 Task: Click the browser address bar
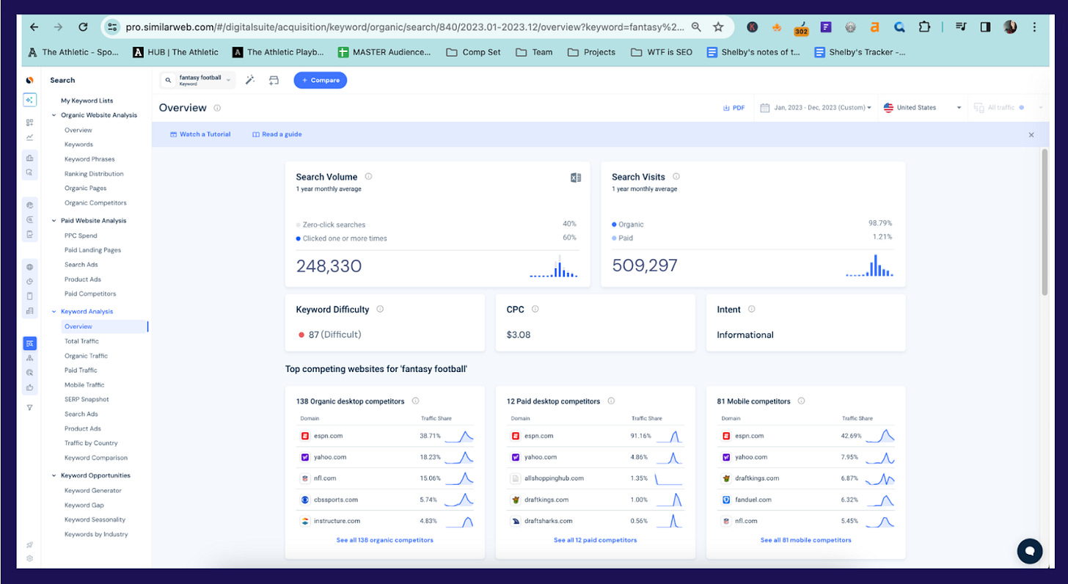[x=404, y=27]
